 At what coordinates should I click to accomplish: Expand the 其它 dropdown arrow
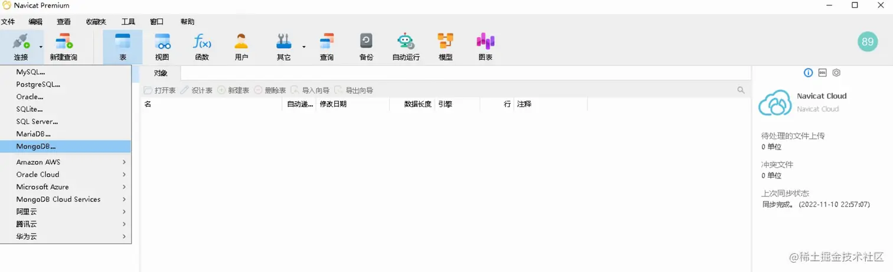[x=304, y=46]
